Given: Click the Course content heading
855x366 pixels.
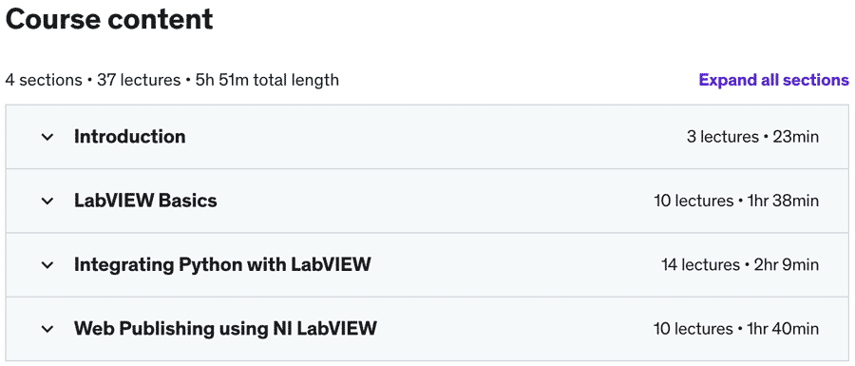Looking at the screenshot, I should pos(109,20).
